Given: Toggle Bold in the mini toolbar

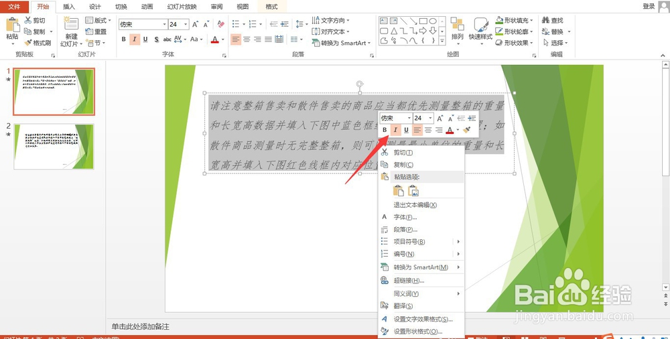Looking at the screenshot, I should (385, 130).
